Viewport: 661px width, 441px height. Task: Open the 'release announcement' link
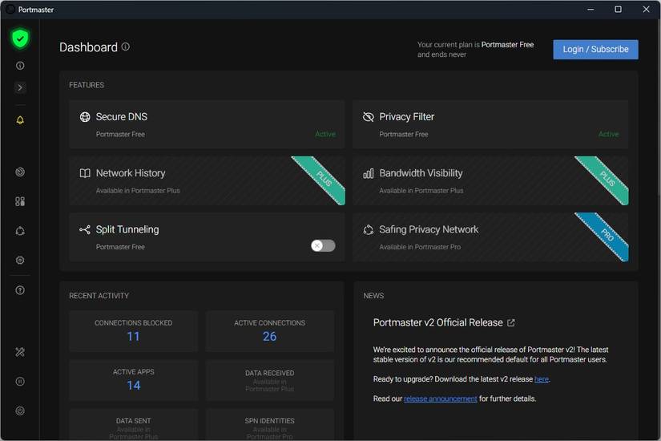coord(440,399)
